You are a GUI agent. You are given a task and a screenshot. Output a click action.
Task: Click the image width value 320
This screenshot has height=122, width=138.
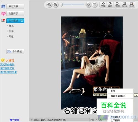click(x=92, y=120)
